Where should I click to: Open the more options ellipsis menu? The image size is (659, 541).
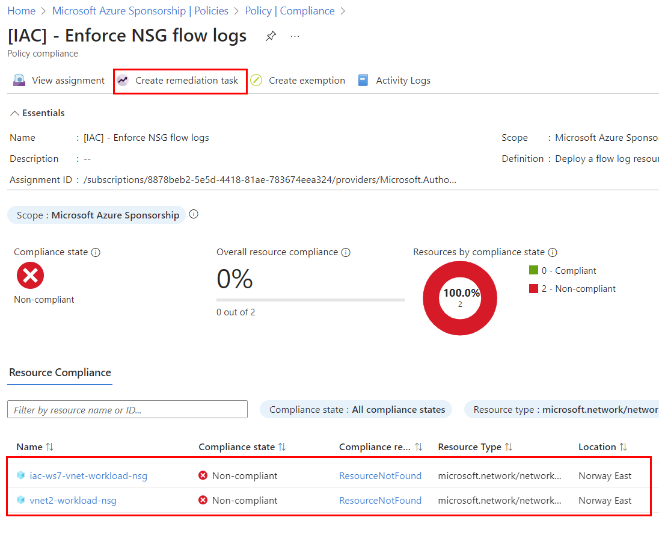(x=295, y=36)
